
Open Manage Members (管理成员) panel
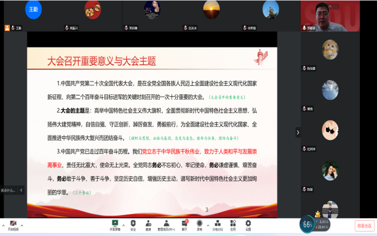click(x=166, y=226)
